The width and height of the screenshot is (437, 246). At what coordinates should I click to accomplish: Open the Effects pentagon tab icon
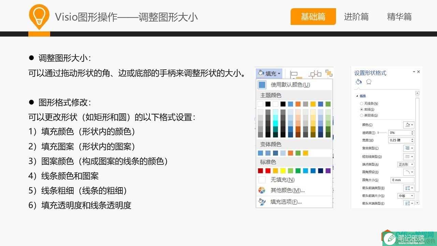coord(369,82)
